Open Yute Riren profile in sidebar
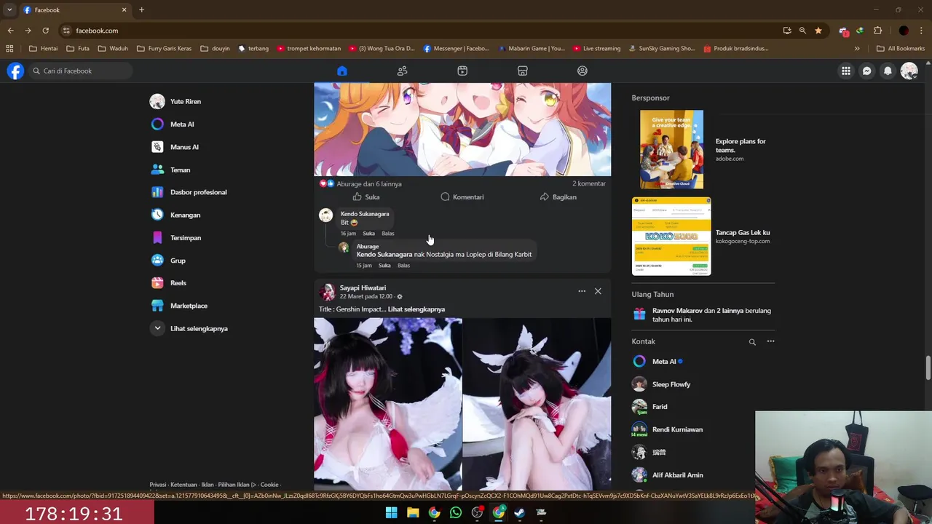932x524 pixels. coord(185,102)
